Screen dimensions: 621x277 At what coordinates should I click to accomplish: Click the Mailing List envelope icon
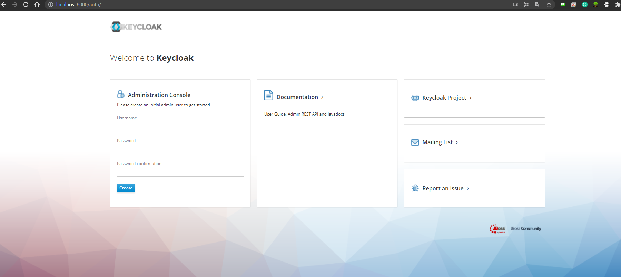[415, 142]
